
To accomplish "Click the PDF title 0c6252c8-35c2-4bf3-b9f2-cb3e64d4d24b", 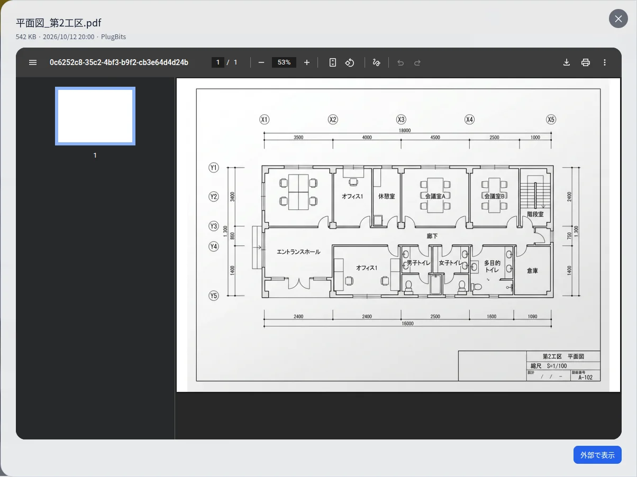I will [x=119, y=62].
